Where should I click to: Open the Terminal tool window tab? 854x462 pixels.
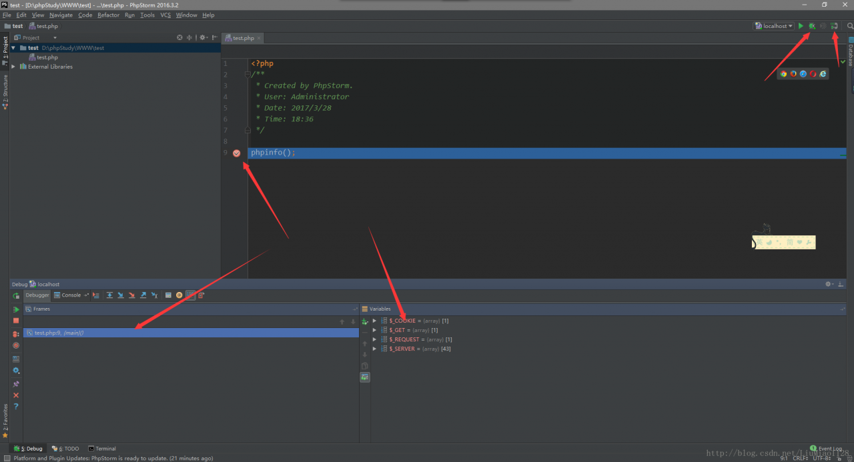click(102, 449)
